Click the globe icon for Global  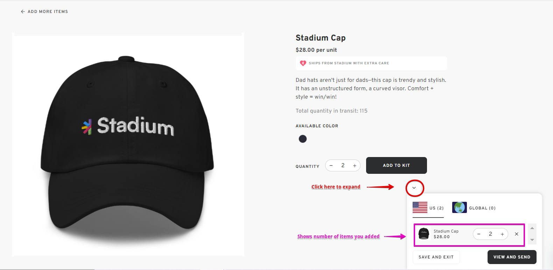[x=459, y=207]
